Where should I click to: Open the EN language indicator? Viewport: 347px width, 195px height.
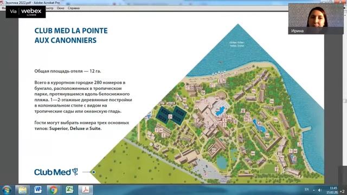[306, 190]
